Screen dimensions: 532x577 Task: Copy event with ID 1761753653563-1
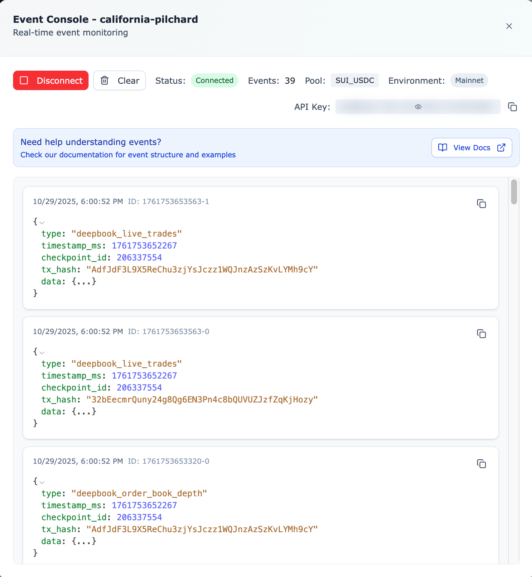click(481, 204)
